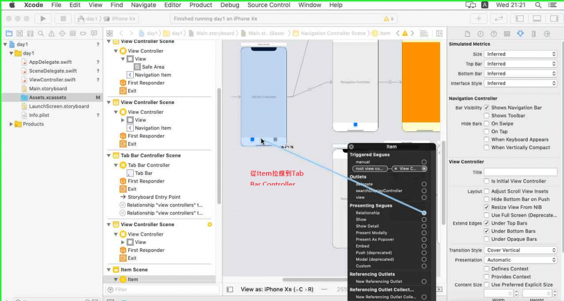Enable Shows Toolbar checkbox

487,116
